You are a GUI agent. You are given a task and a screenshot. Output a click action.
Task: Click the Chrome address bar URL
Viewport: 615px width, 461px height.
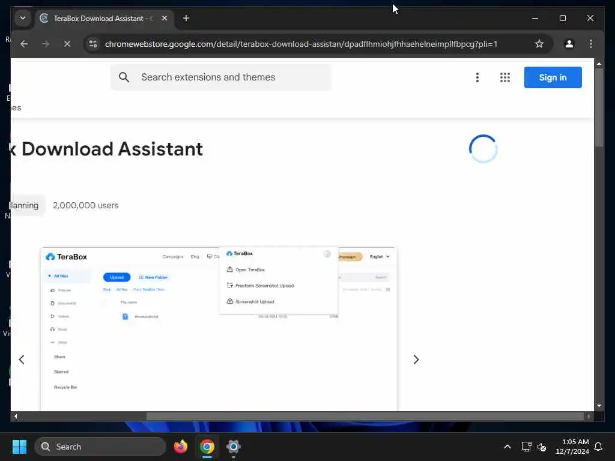(301, 44)
